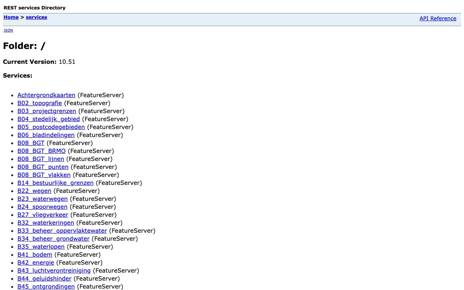Go to the B33_beheer_oppervlaktewater service
The image size is (464, 290).
pyautogui.click(x=62, y=231)
